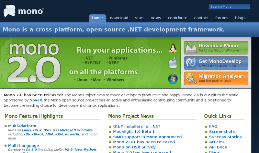Viewport: 259px width, 153px height.
Task: Click the ARM architecture link
Action: click(49, 134)
